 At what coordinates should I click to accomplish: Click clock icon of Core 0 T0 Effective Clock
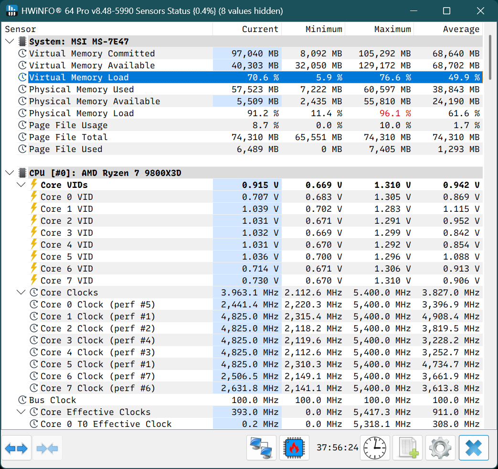pyautogui.click(x=34, y=424)
